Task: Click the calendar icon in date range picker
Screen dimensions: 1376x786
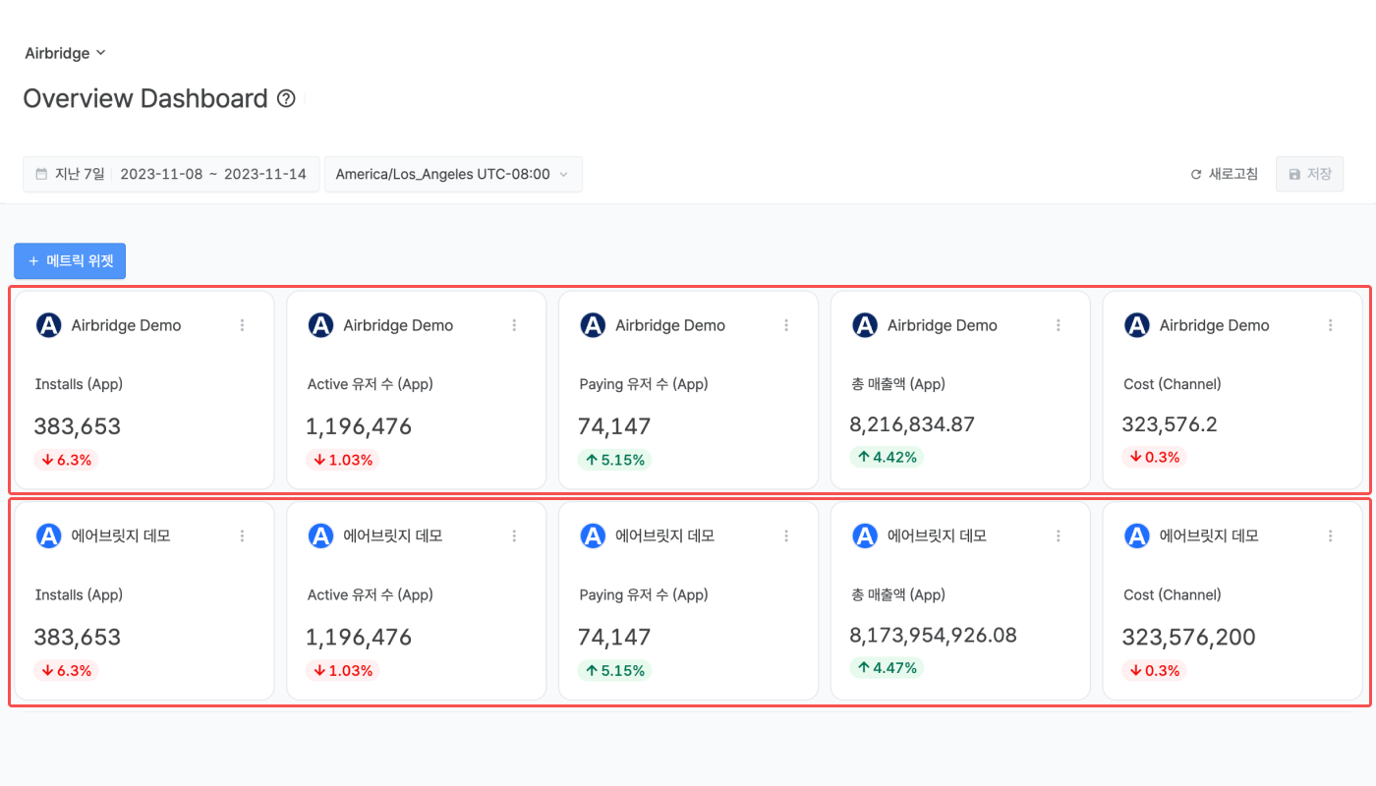Action: pos(41,174)
